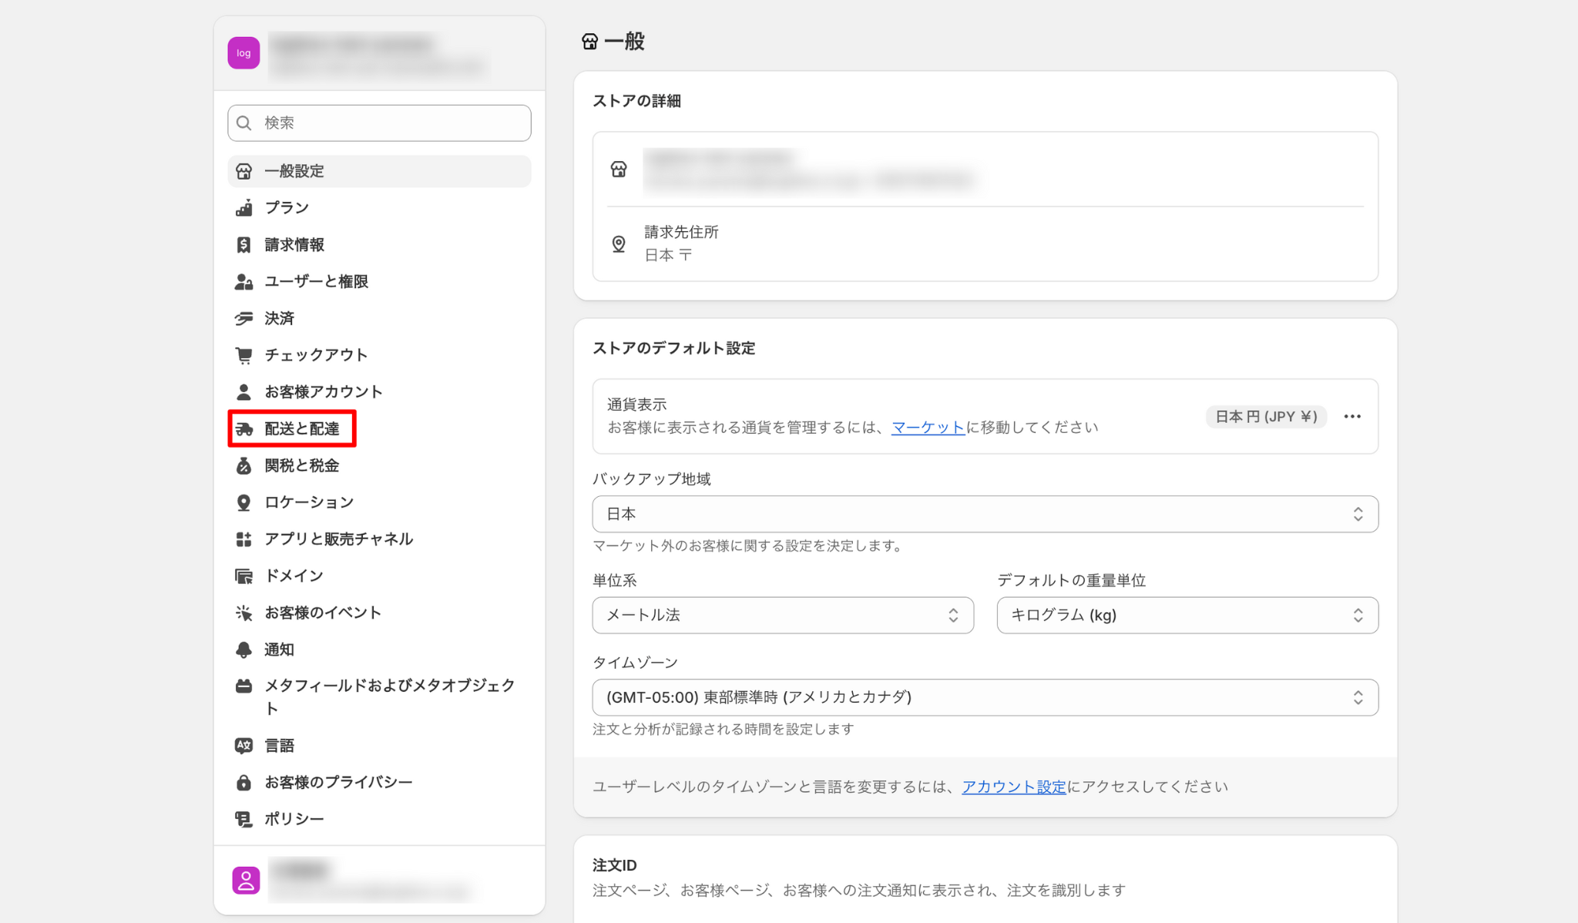Click the 検索 input field
The width and height of the screenshot is (1578, 923).
click(379, 123)
